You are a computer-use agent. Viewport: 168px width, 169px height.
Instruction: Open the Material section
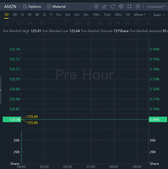[57, 6]
